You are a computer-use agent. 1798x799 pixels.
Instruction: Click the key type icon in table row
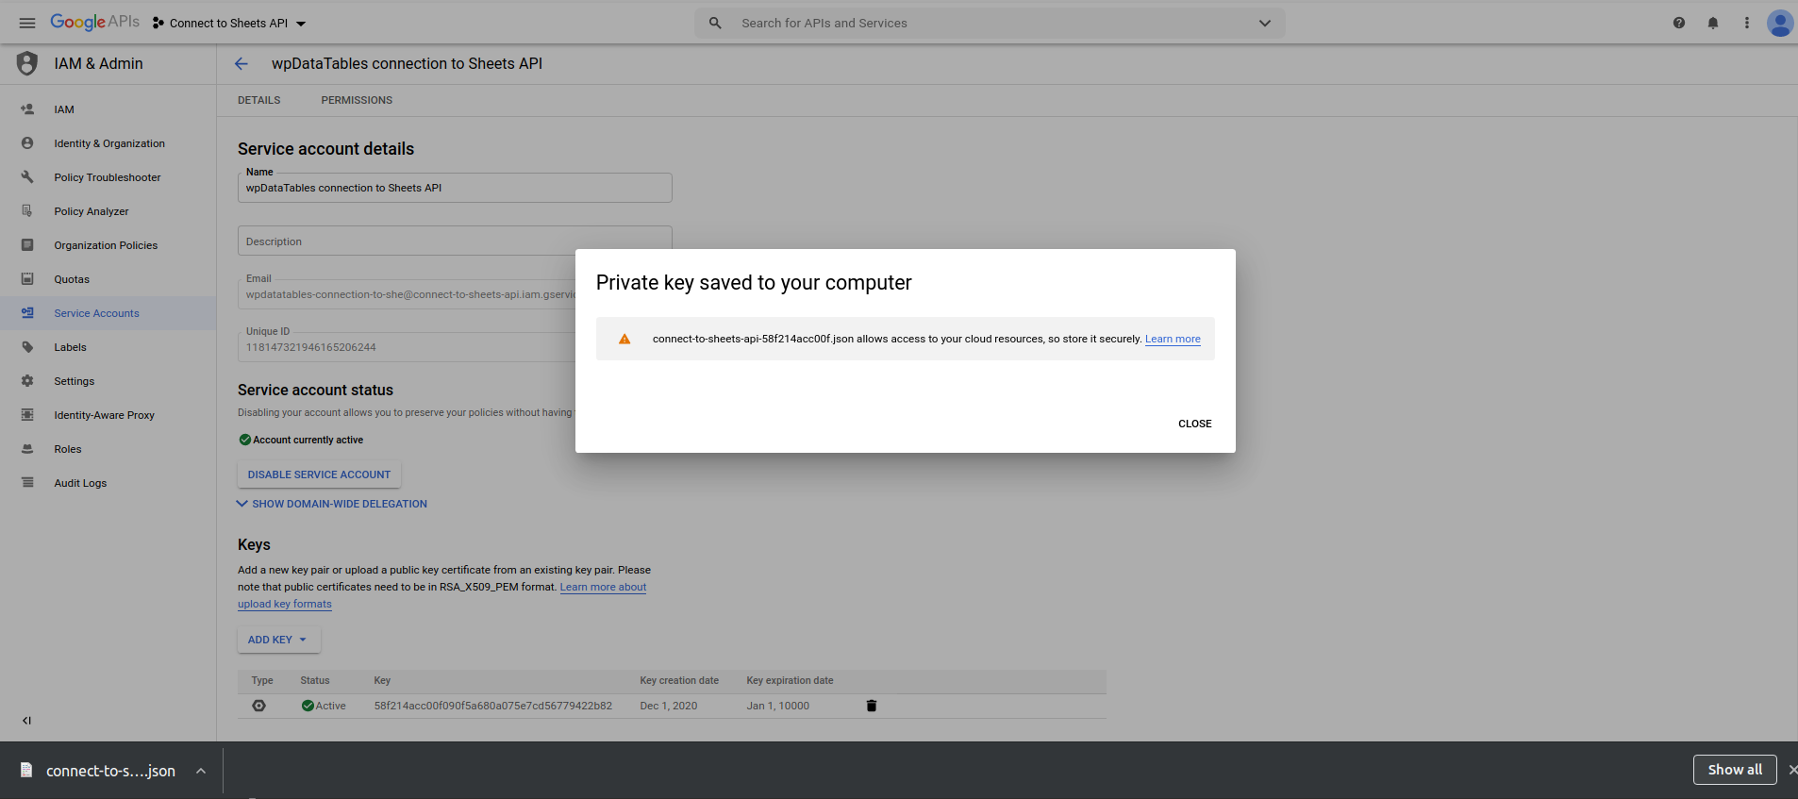point(259,706)
